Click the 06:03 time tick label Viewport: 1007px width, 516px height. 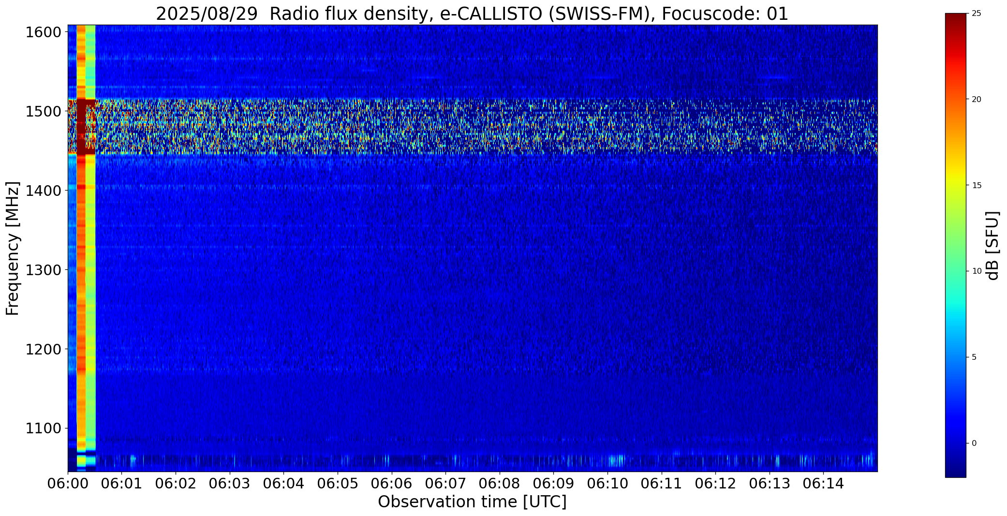coord(230,484)
